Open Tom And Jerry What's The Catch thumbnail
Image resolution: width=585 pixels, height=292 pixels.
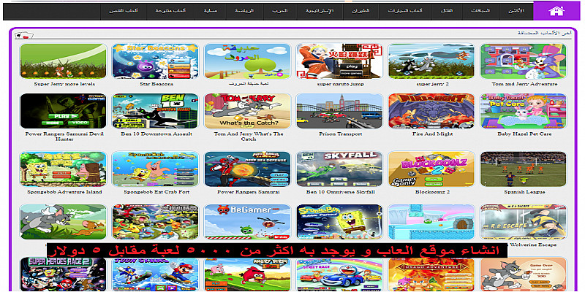coord(247,111)
